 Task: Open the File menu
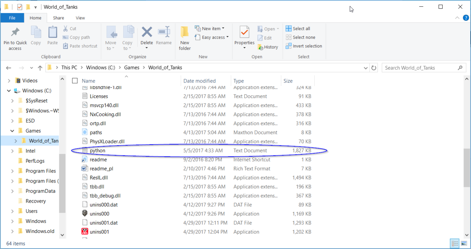point(12,18)
